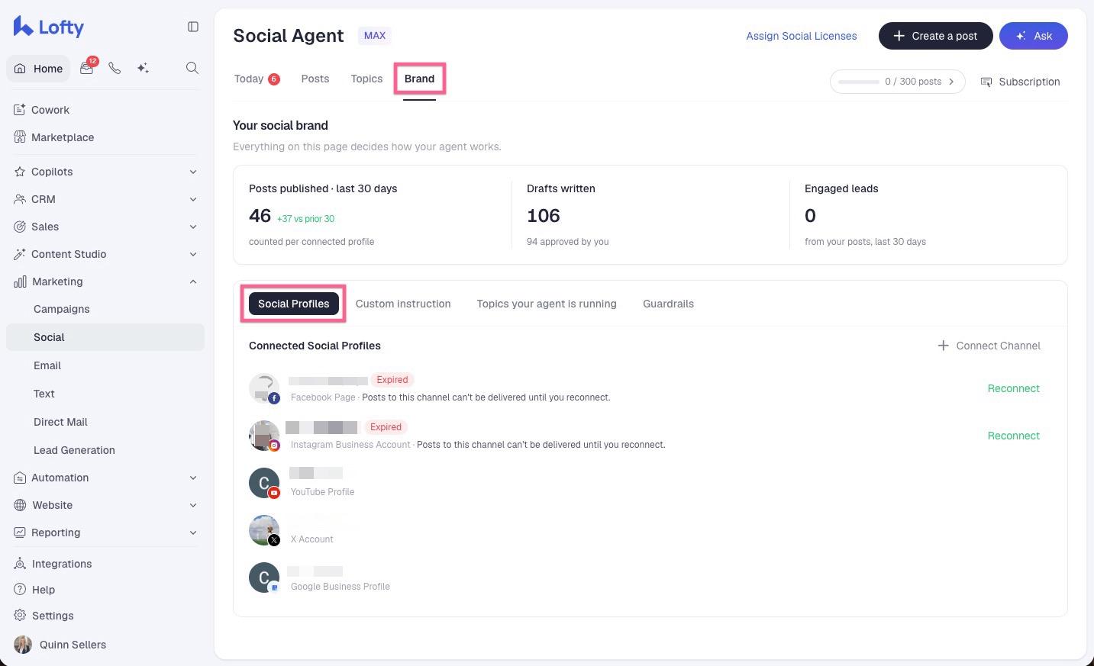This screenshot has width=1094, height=666.
Task: Open the inbox with 12 notifications
Action: point(87,68)
